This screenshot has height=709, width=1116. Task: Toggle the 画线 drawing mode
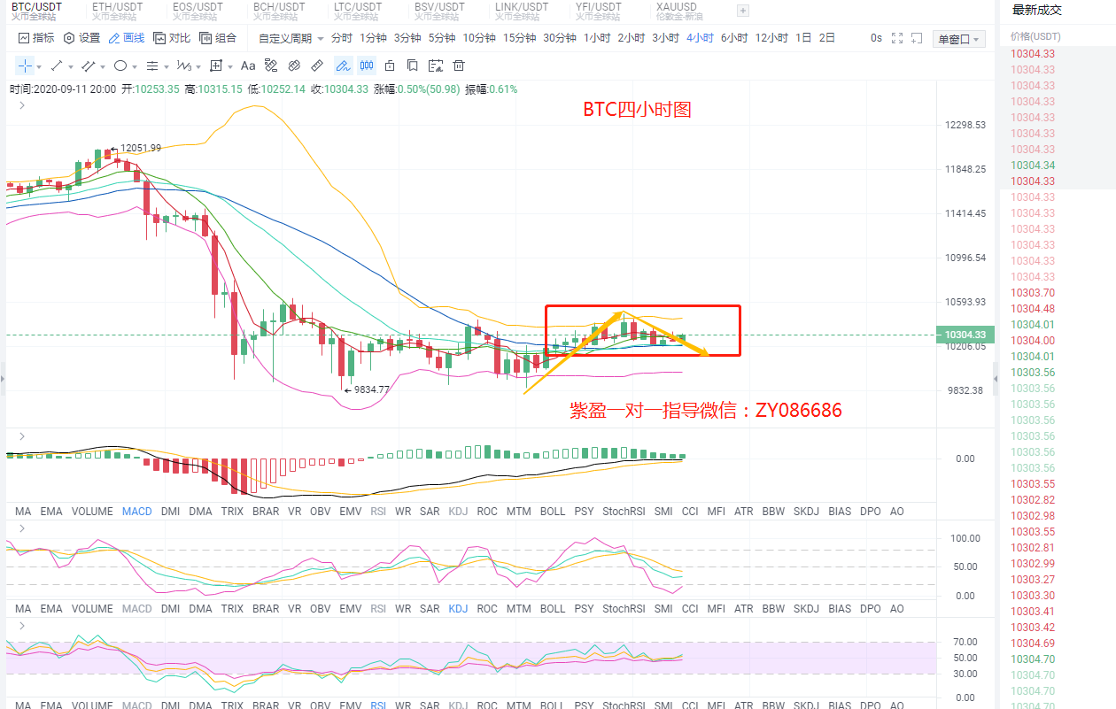127,38
